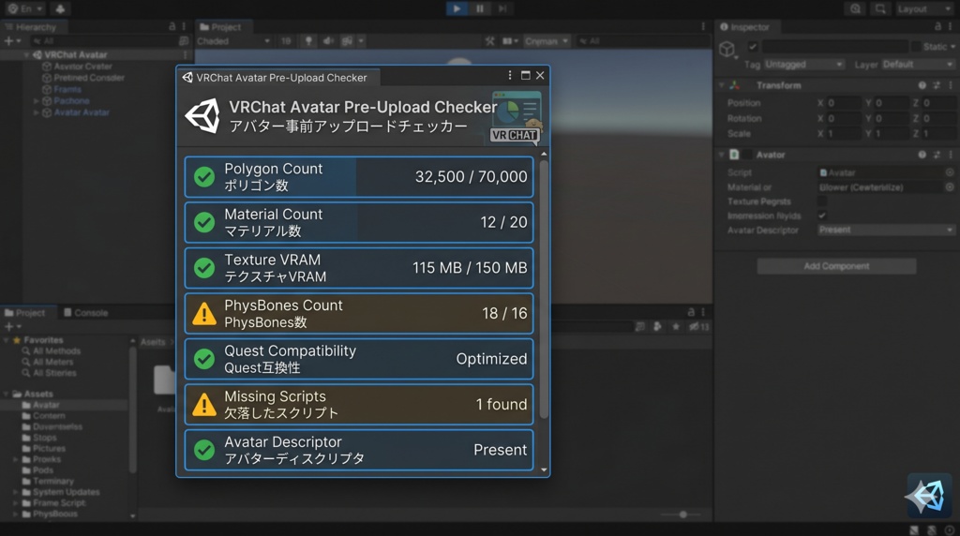Viewport: 960px width, 536px height.
Task: Click the Pause button in the top toolbar
Action: [480, 8]
